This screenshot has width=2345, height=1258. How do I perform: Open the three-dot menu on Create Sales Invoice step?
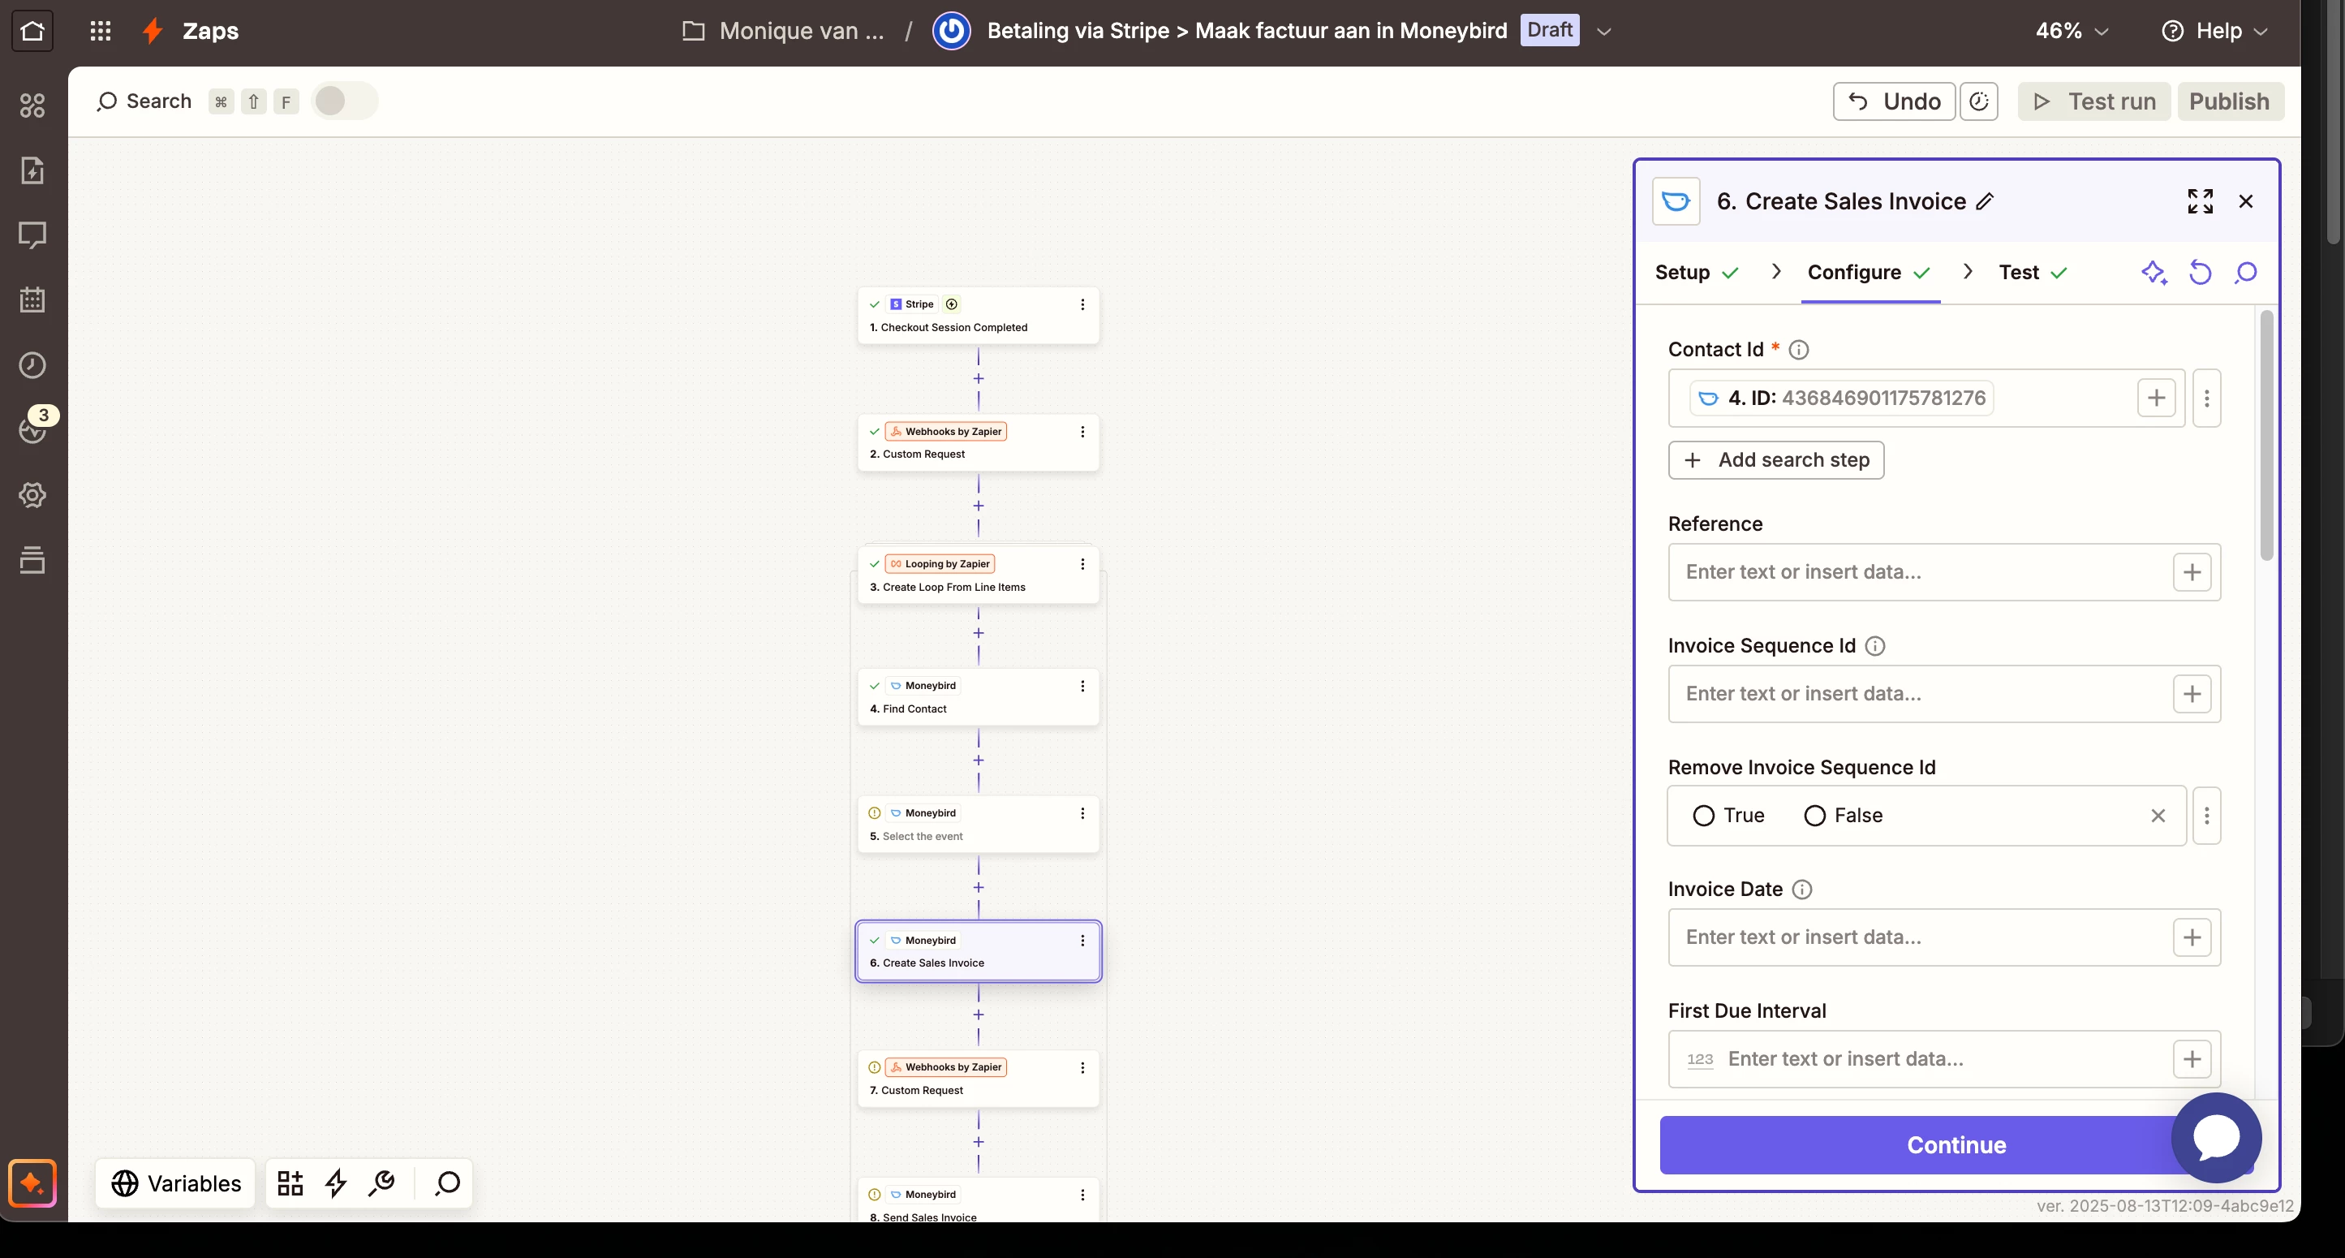1082,941
